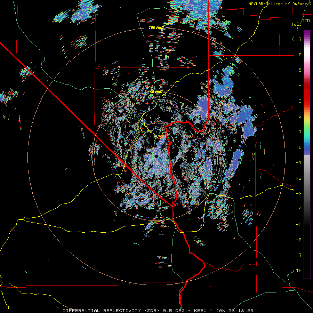The width and height of the screenshot is (313, 313).
Task: Click the radar site black dot at center
Action: click(156, 156)
